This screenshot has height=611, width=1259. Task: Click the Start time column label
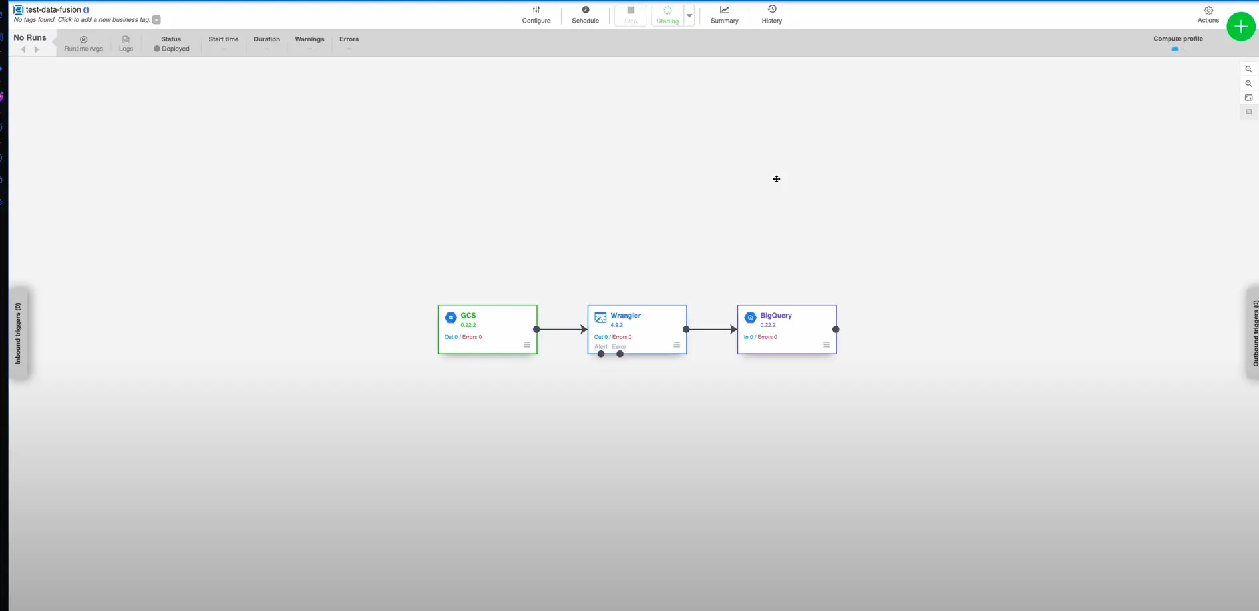coord(224,39)
